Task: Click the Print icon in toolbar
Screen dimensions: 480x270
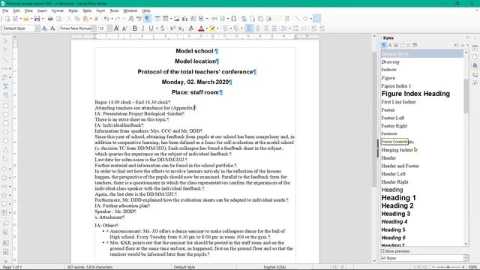Action: pyautogui.click(x=50, y=19)
